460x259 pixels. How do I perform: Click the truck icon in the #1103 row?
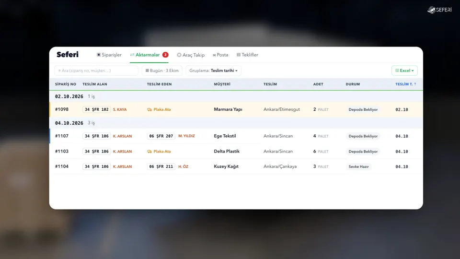click(149, 152)
